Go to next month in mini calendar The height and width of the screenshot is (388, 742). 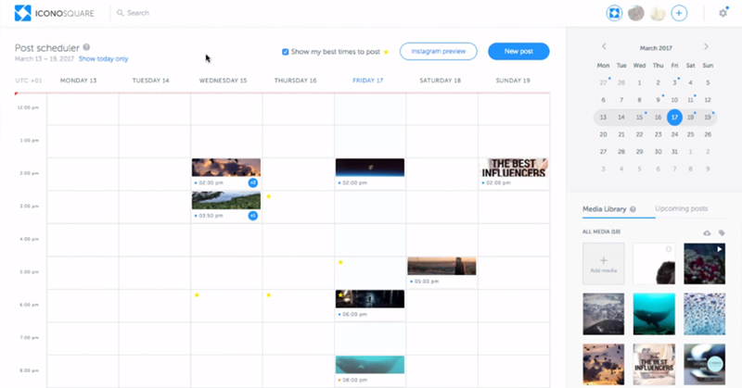coord(706,46)
